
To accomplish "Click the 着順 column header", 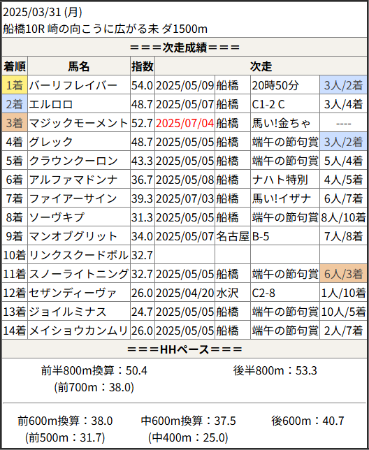I will pos(15,66).
